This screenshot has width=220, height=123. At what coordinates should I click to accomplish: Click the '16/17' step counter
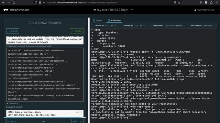[45, 122]
